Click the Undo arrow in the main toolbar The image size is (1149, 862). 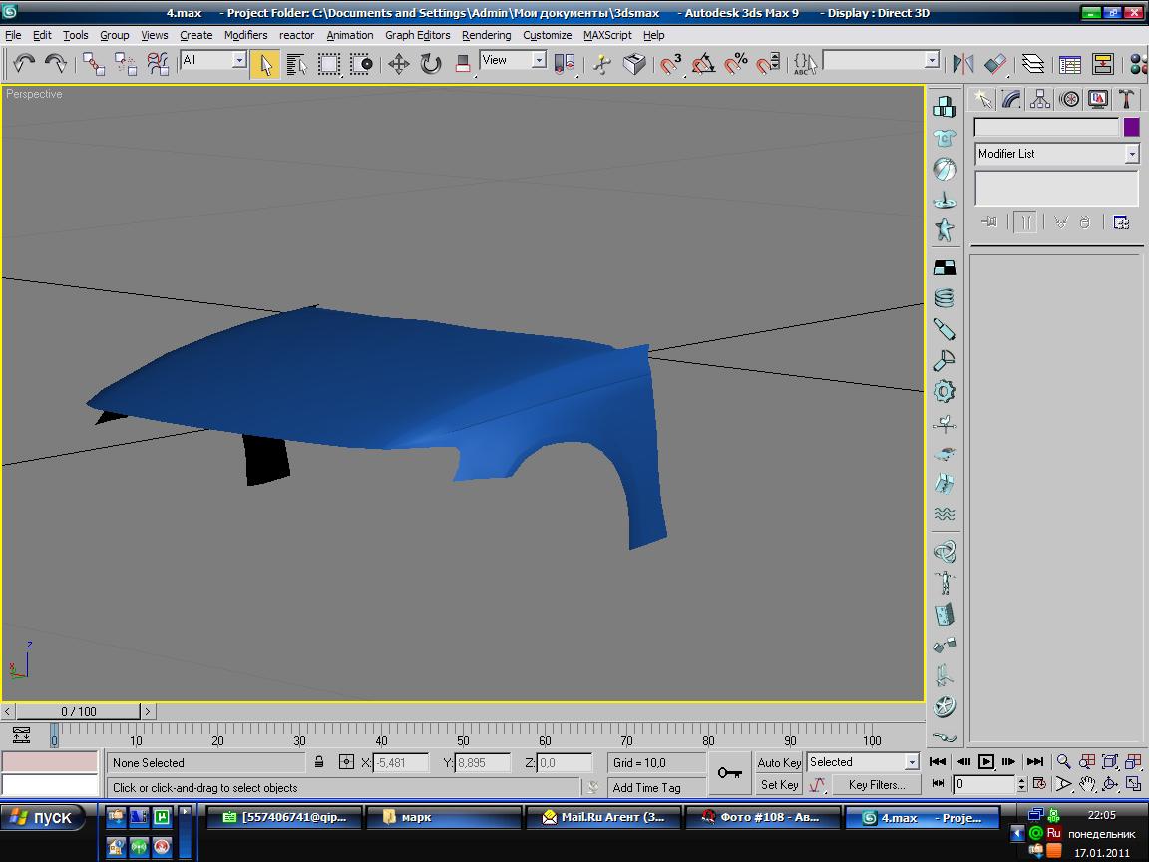[24, 64]
